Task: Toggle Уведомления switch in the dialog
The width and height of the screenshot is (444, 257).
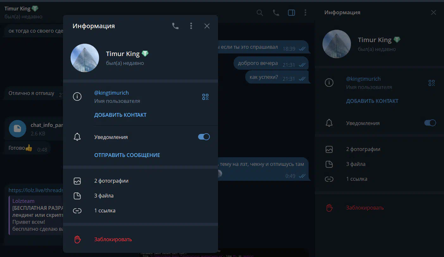Action: click(204, 137)
